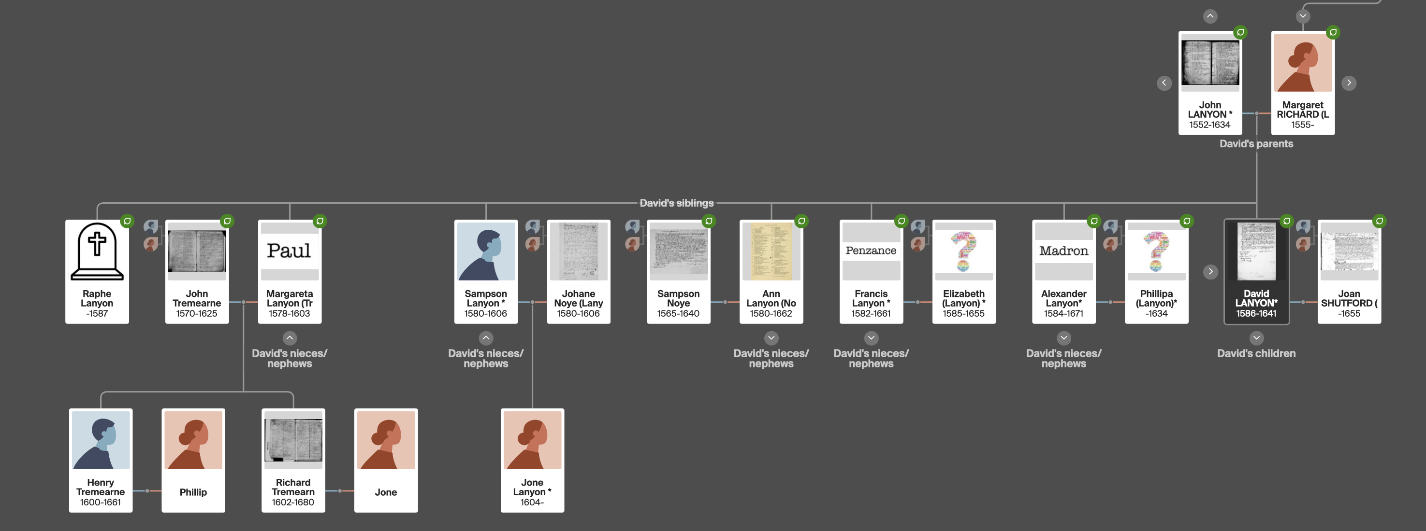Click leaf hint on Ann Lanyon card

pos(801,221)
